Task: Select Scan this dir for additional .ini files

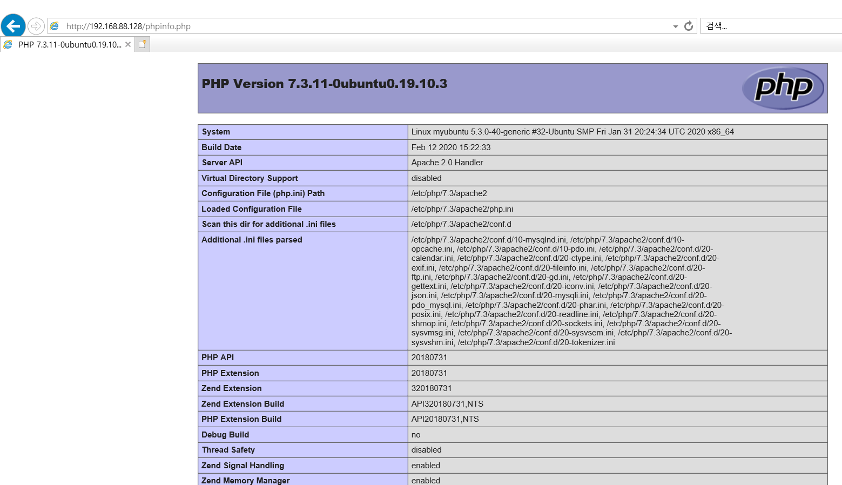Action: tap(269, 224)
